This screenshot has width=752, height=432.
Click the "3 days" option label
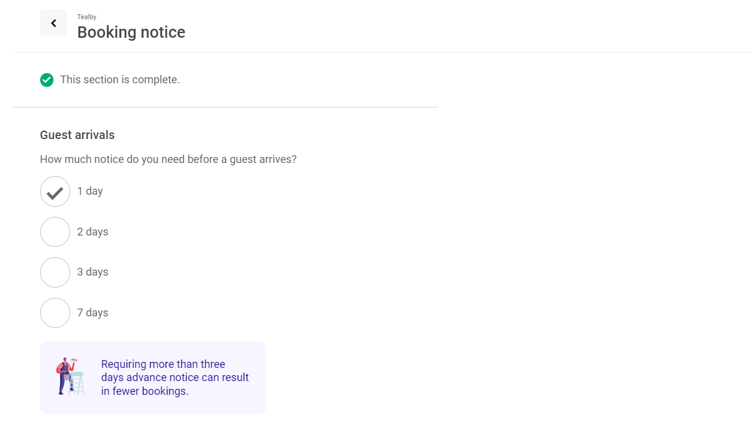point(92,272)
